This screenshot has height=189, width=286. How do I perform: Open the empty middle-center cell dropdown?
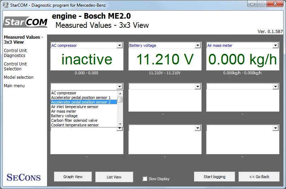point(198,87)
